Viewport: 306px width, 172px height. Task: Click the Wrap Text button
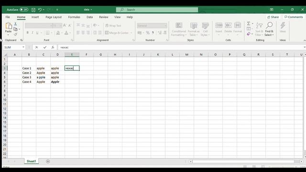coord(113,25)
